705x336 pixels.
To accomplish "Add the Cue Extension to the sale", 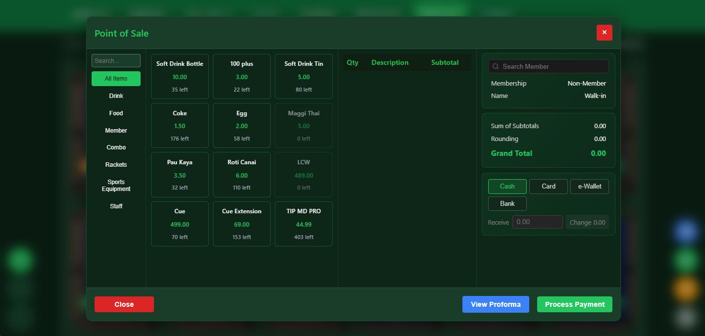I will point(242,224).
